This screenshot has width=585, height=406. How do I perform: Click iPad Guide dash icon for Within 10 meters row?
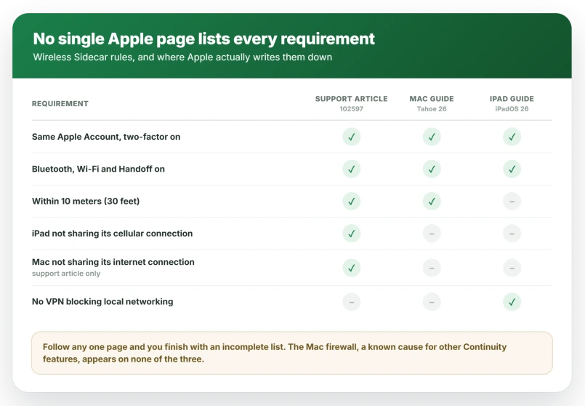(512, 202)
